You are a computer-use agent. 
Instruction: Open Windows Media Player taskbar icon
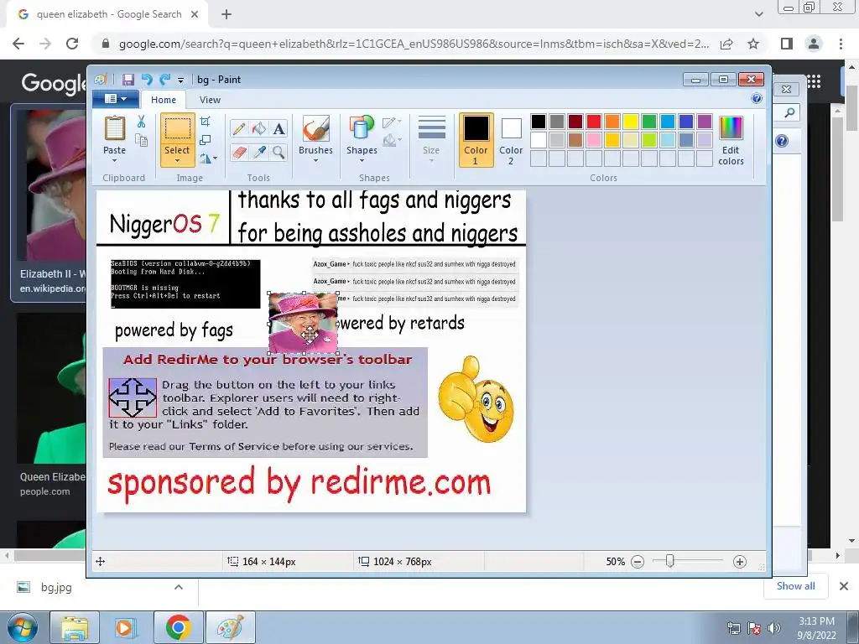pos(125,627)
